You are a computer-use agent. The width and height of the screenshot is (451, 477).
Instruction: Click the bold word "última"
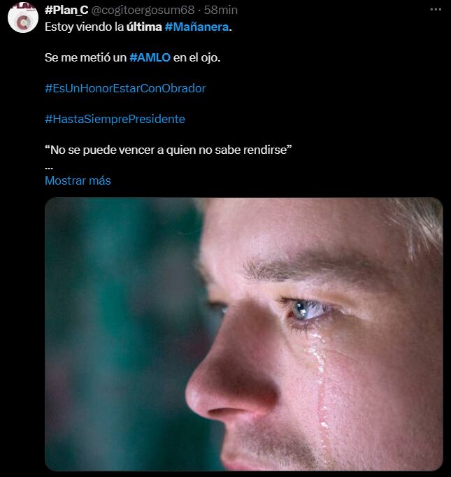144,27
